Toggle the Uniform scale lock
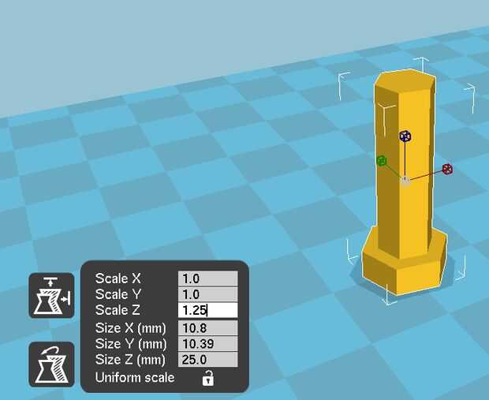 pyautogui.click(x=208, y=378)
